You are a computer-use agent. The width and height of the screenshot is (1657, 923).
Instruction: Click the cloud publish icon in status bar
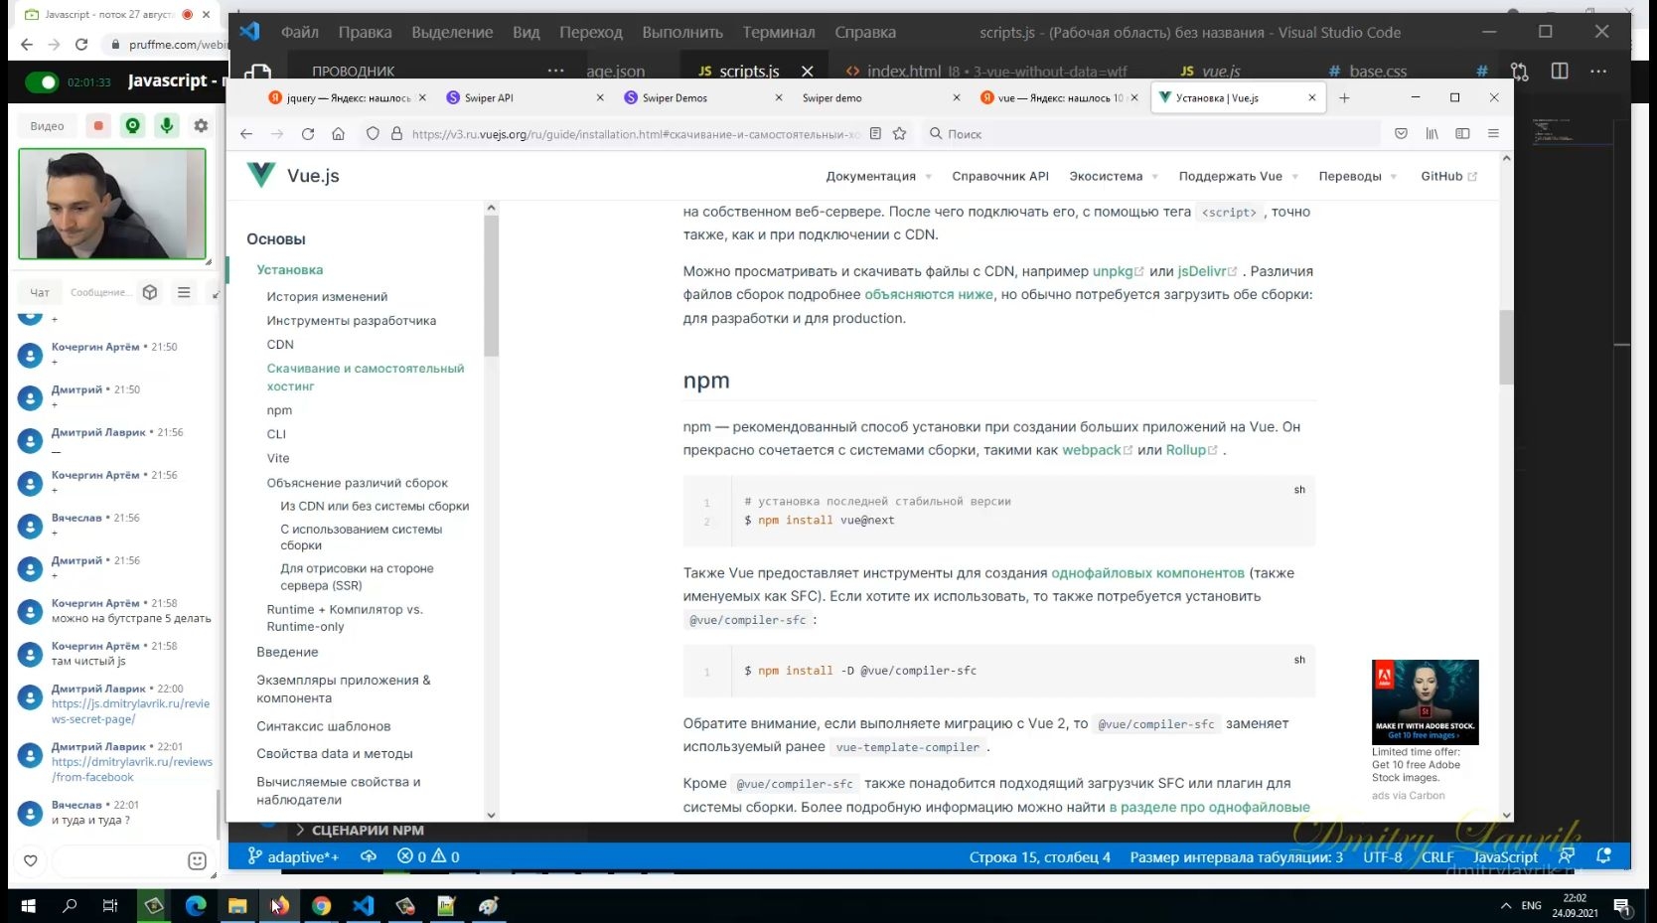(x=369, y=856)
